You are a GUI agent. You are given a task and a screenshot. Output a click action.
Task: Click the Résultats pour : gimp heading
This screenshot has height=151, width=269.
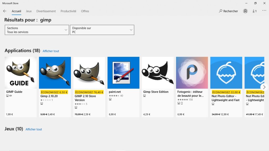(28, 20)
